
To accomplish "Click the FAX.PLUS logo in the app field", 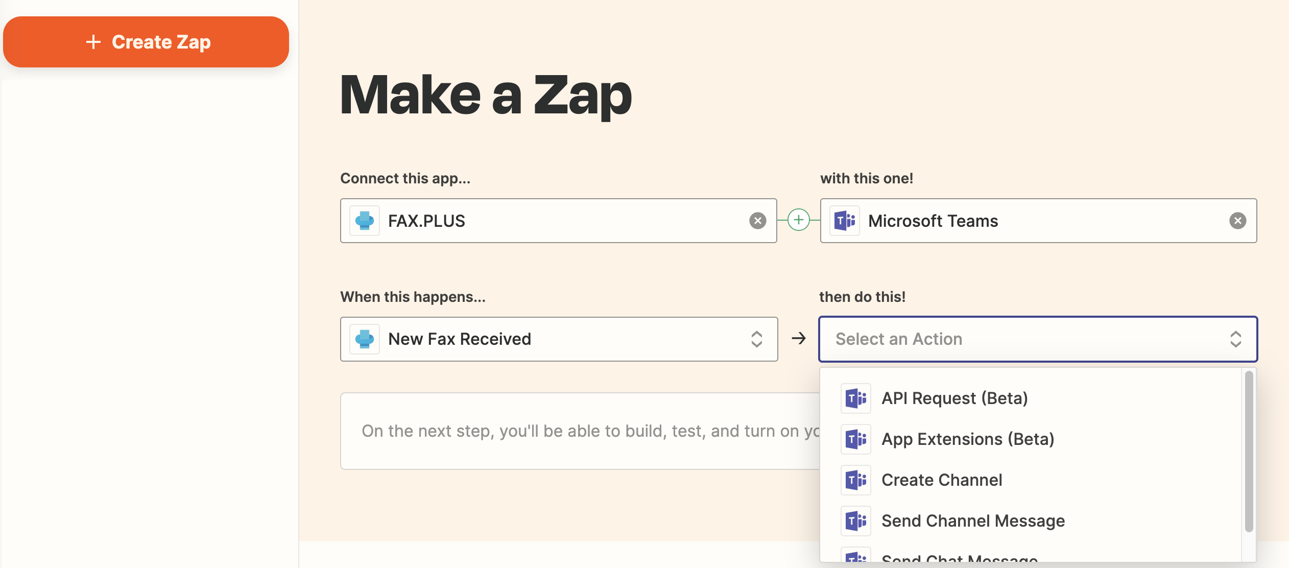I will tap(365, 221).
